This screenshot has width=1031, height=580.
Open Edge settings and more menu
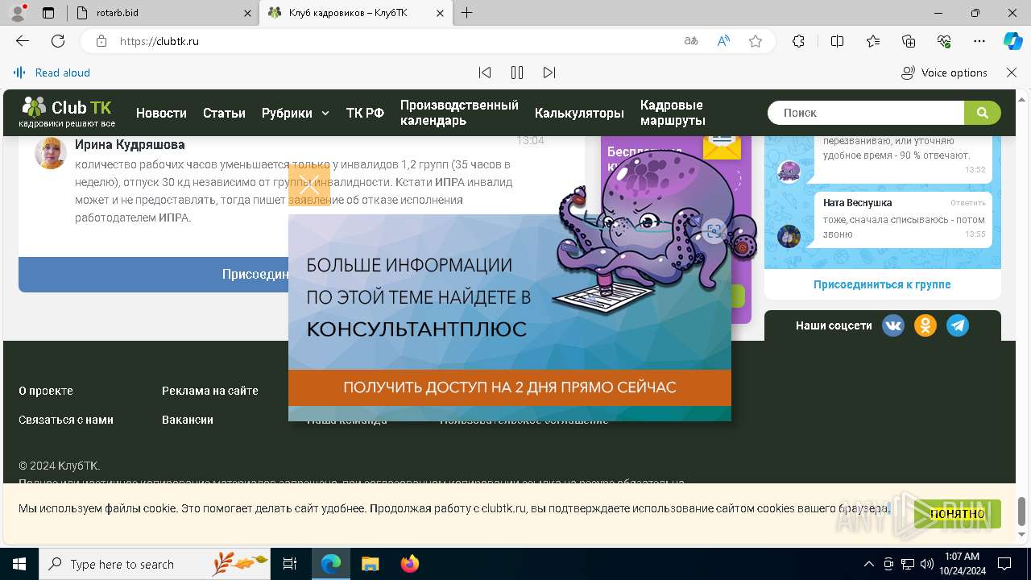pos(979,41)
